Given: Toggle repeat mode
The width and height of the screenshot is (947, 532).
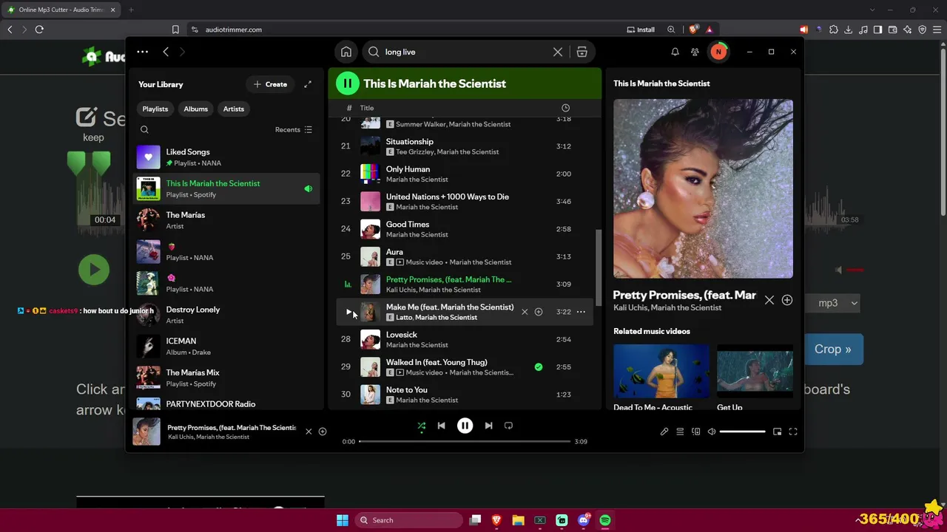Looking at the screenshot, I should tap(508, 426).
